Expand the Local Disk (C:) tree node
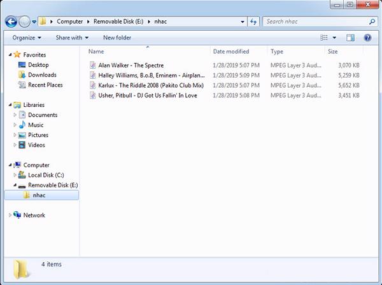 tap(14, 175)
